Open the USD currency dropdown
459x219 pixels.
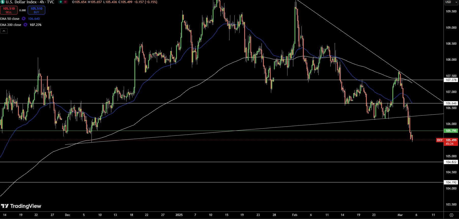tap(451, 2)
